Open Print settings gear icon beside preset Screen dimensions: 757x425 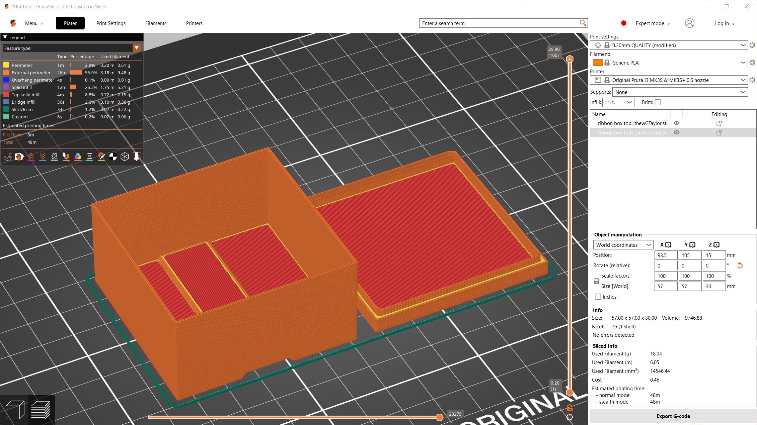(752, 45)
